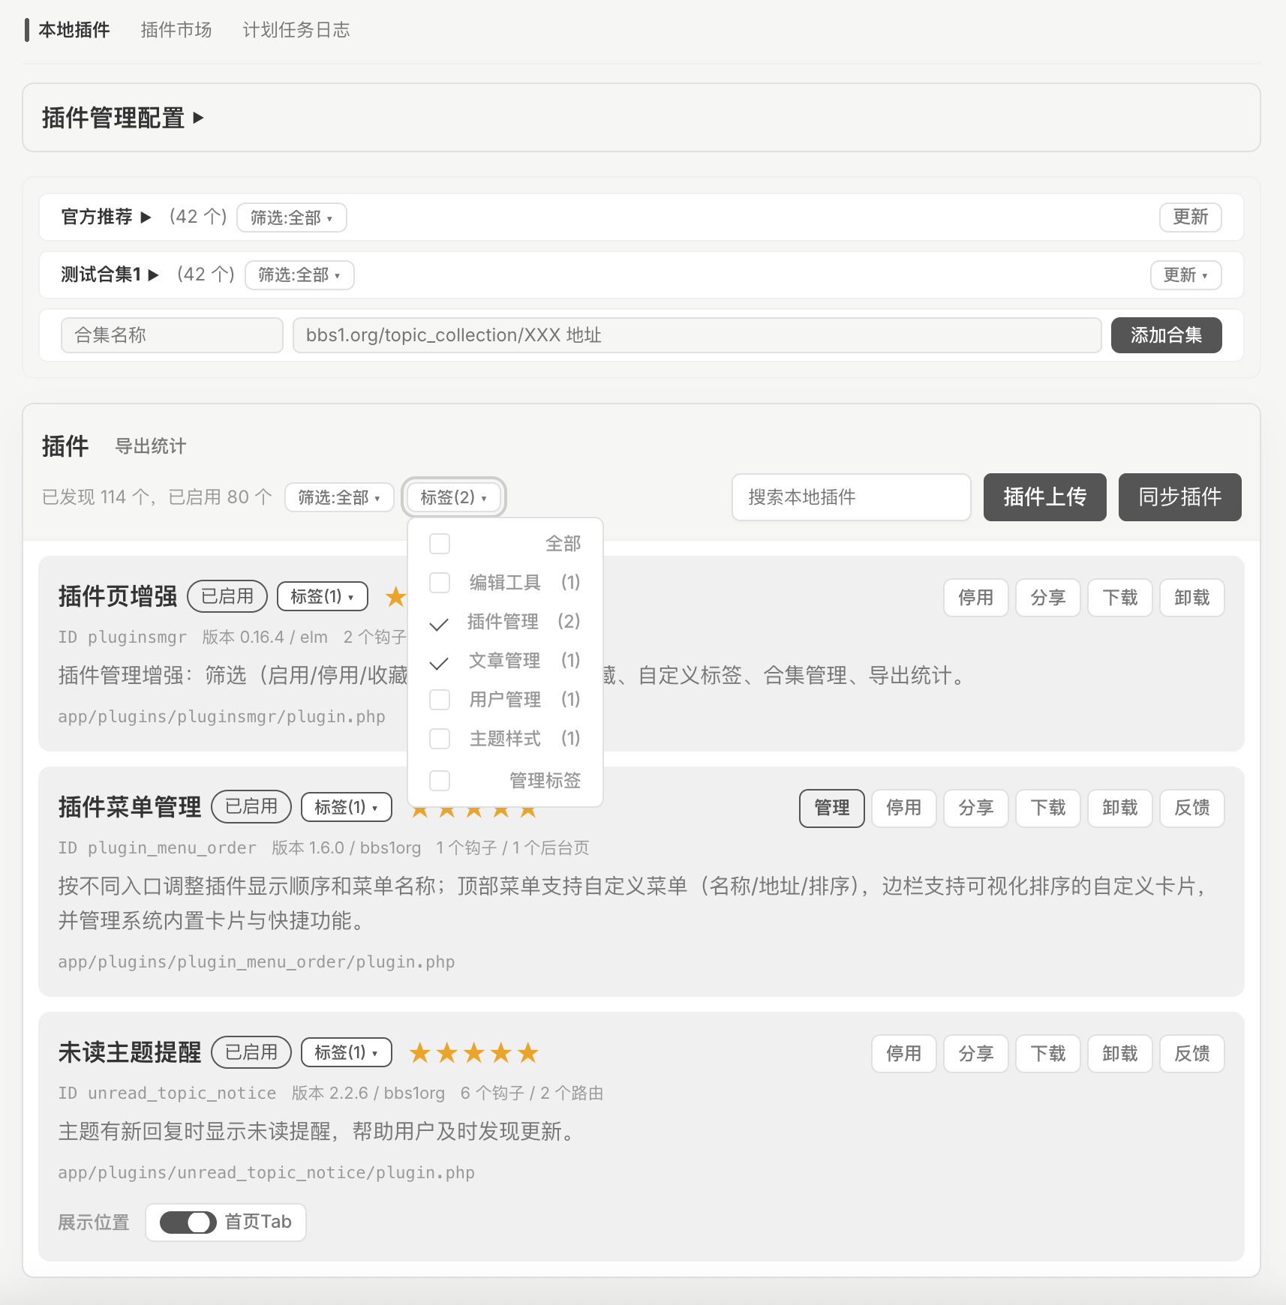The height and width of the screenshot is (1305, 1286).
Task: Click the 添加合集 button
Action: click(x=1167, y=335)
